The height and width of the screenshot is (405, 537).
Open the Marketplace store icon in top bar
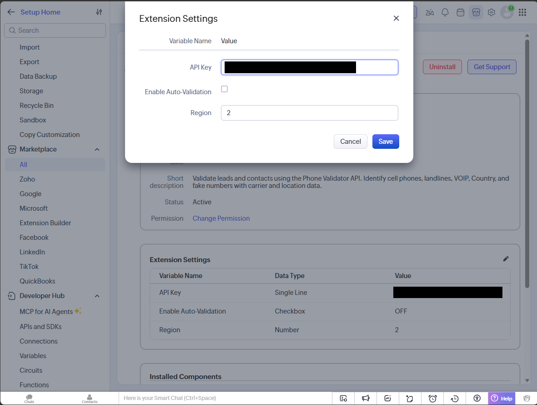coord(476,13)
